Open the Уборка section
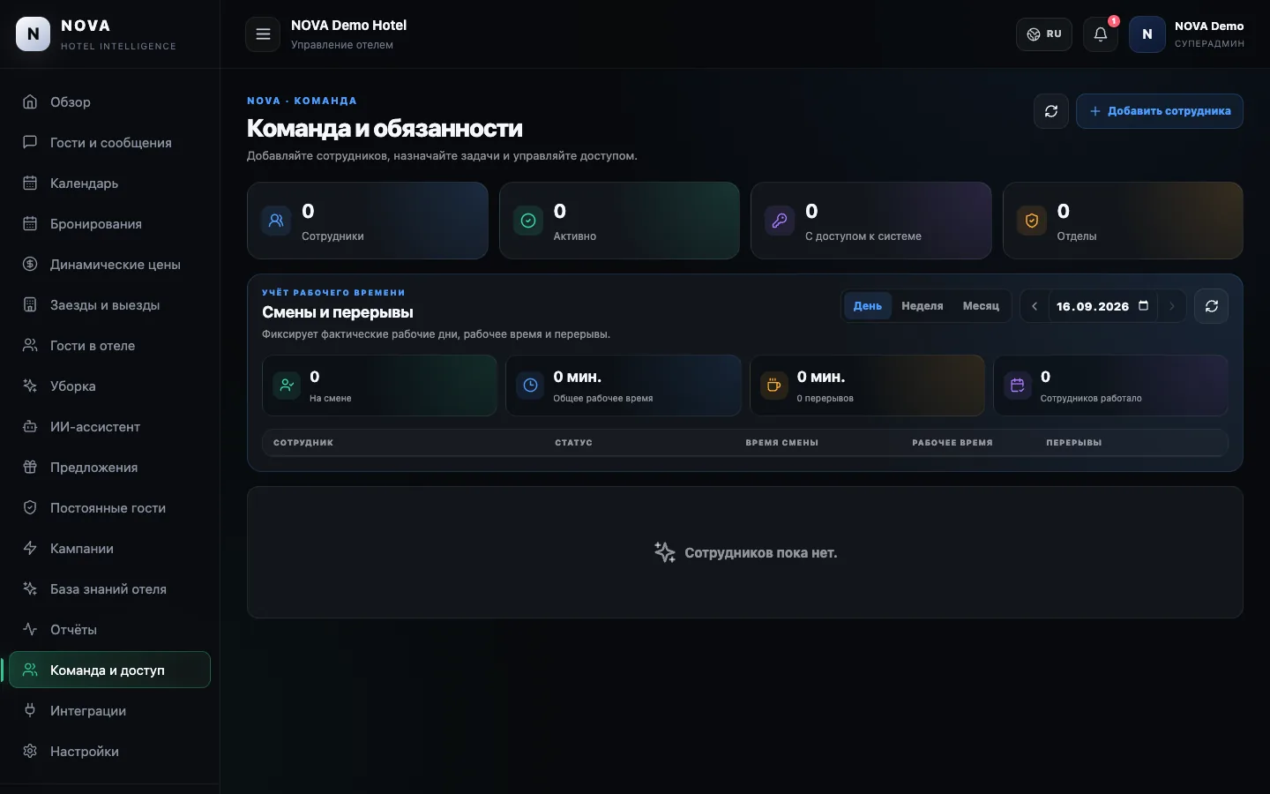 (109, 386)
